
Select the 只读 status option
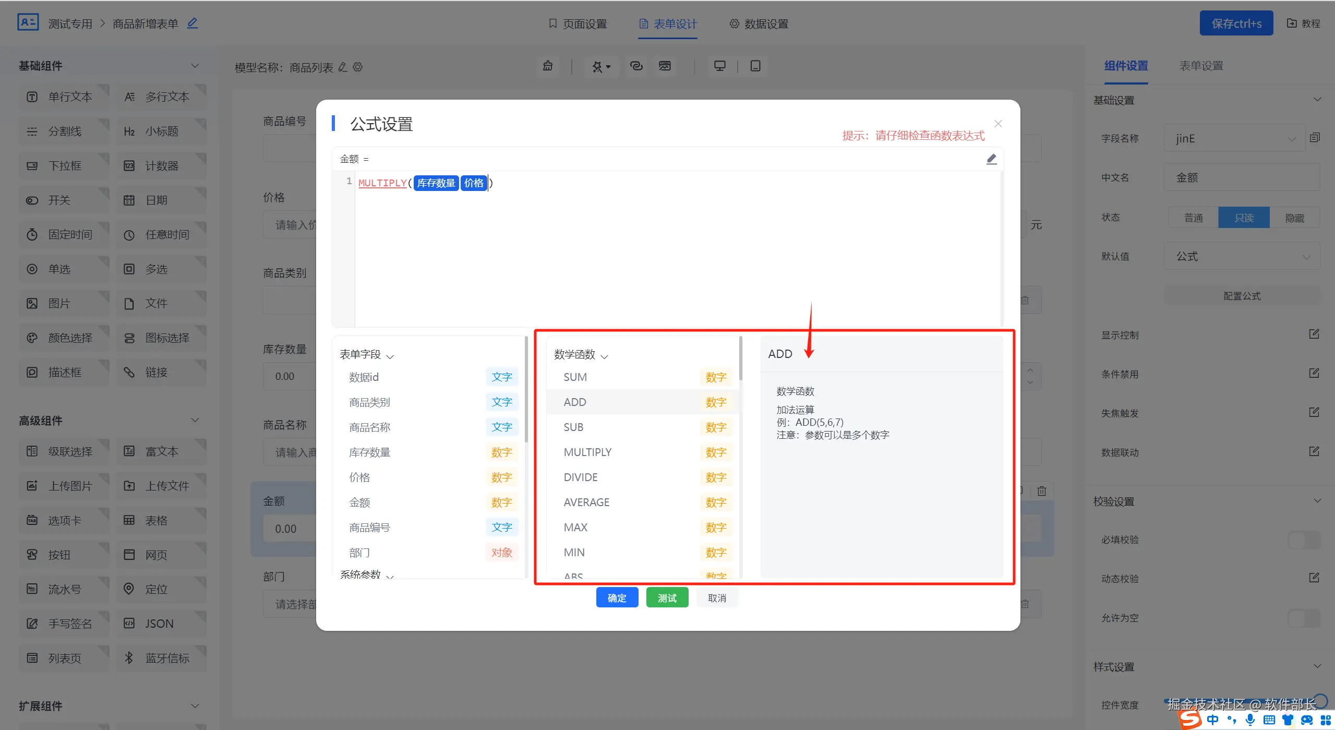(x=1244, y=218)
